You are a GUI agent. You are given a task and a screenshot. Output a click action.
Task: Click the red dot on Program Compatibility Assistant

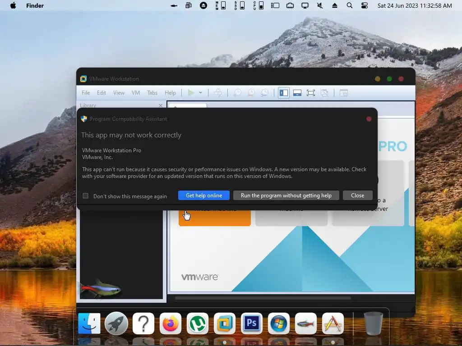pos(369,119)
